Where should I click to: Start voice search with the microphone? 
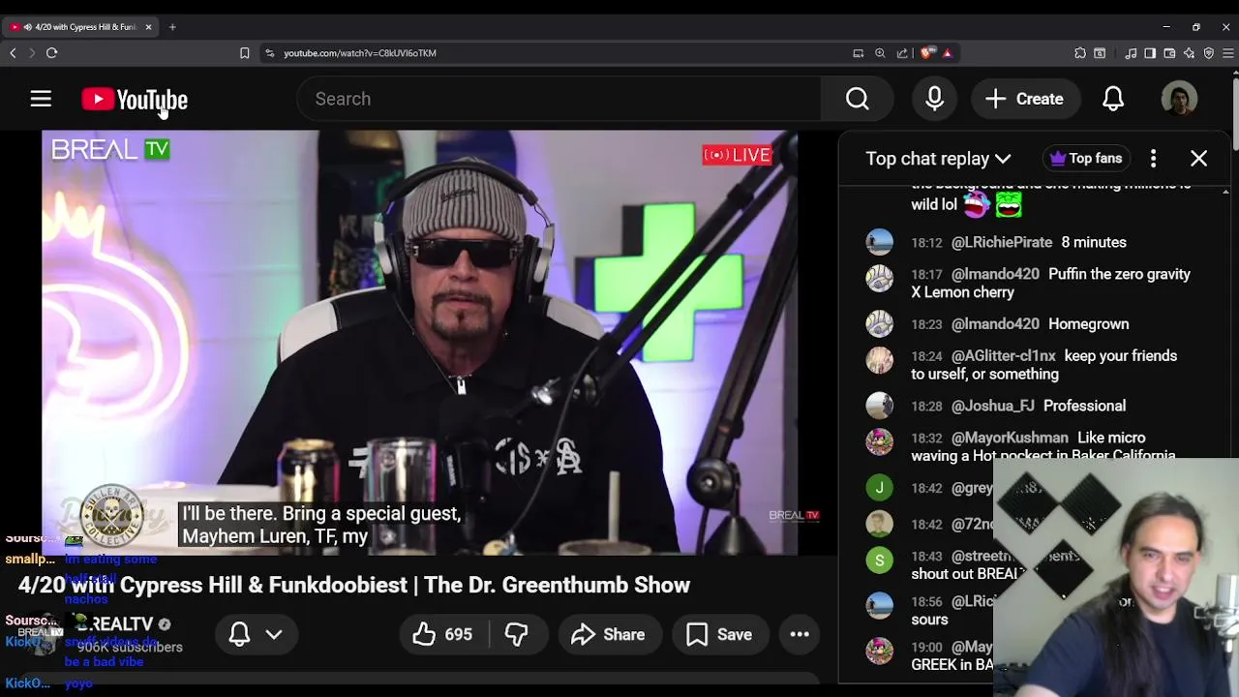tap(934, 99)
